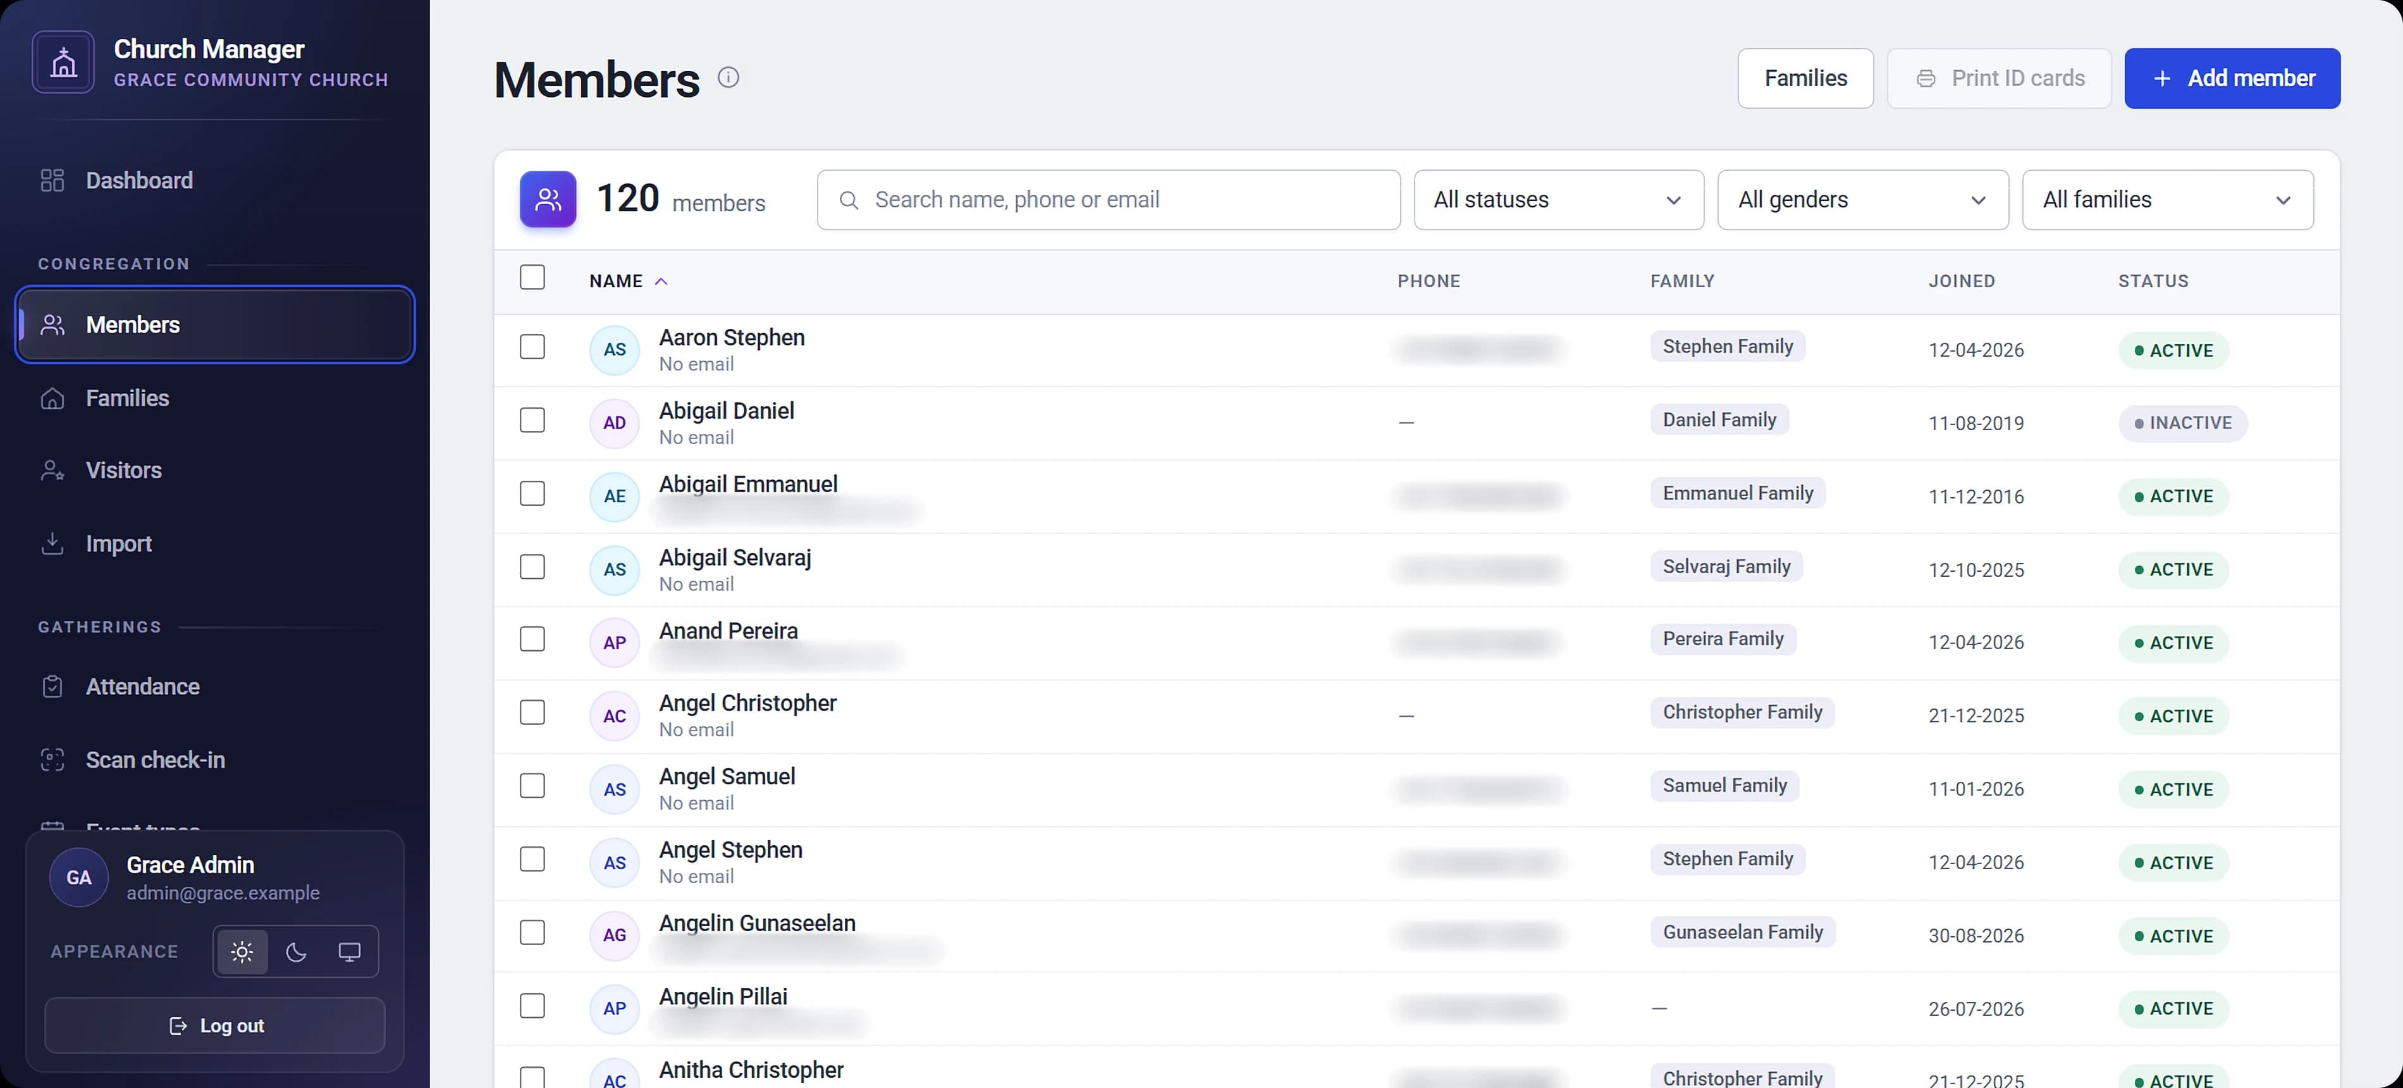Select light mode sun icon
2403x1088 pixels.
pyautogui.click(x=242, y=952)
